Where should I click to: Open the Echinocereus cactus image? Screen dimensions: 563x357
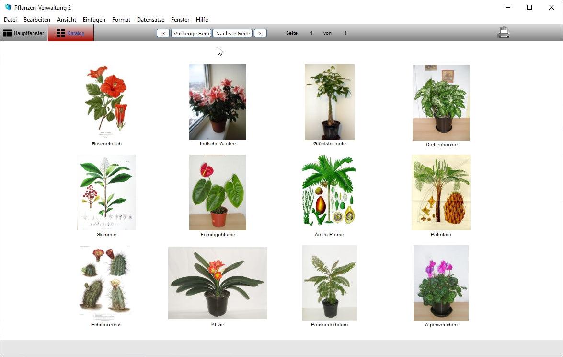point(105,282)
